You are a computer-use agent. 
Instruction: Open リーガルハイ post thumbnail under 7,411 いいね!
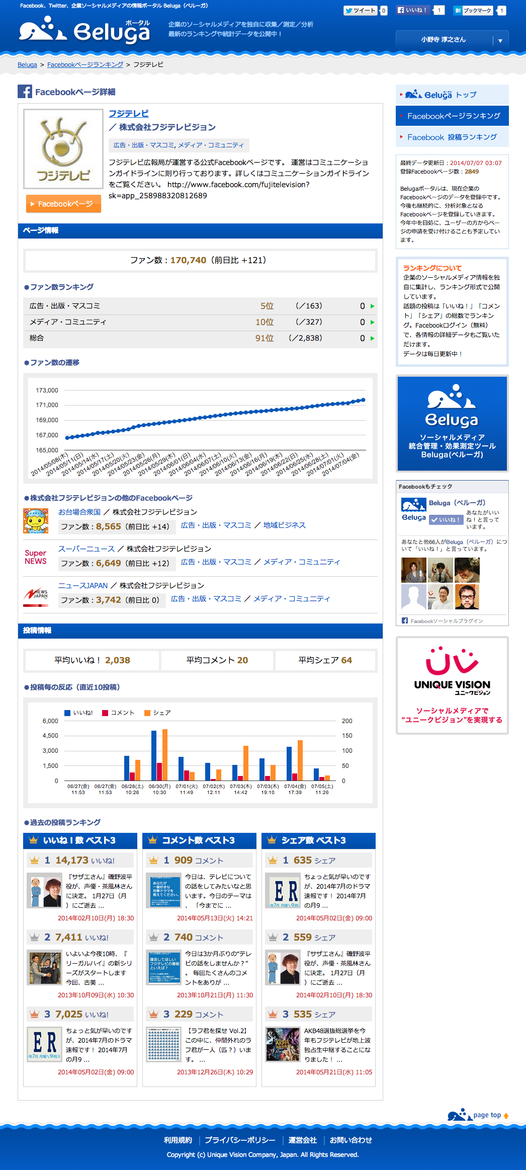point(44,968)
